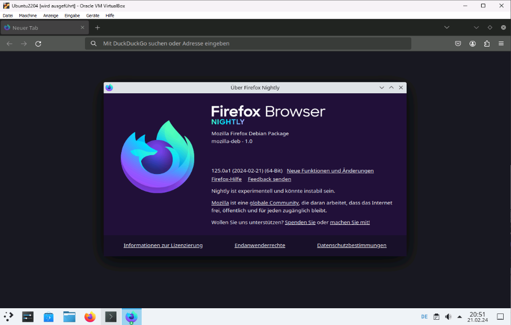Open the Pocket save icon
This screenshot has height=325, width=511.
pos(458,44)
